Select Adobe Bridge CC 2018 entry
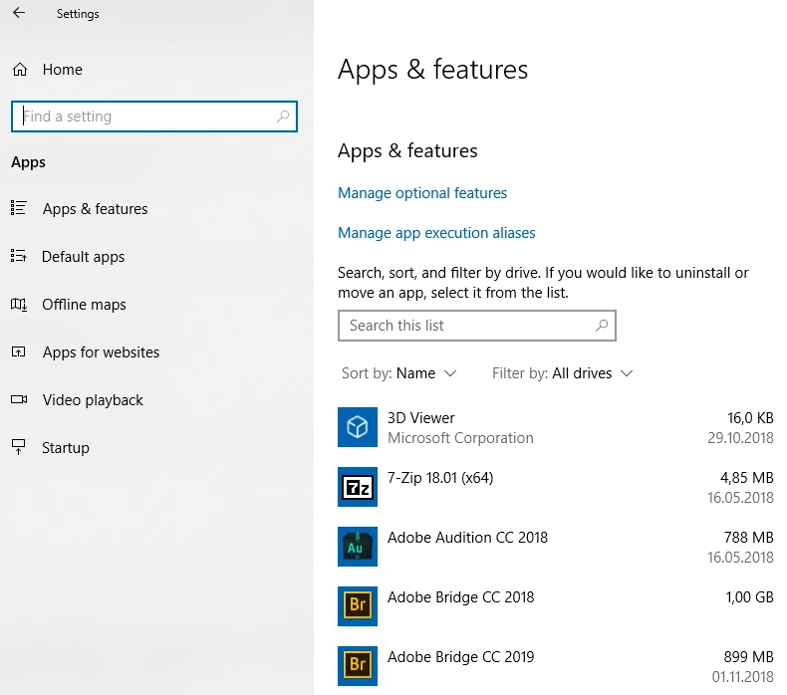Screen dimensions: 787x695 pos(461,597)
